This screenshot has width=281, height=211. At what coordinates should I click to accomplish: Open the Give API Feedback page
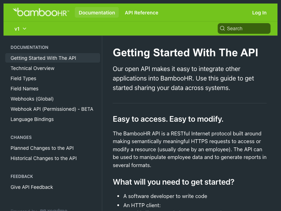32,187
